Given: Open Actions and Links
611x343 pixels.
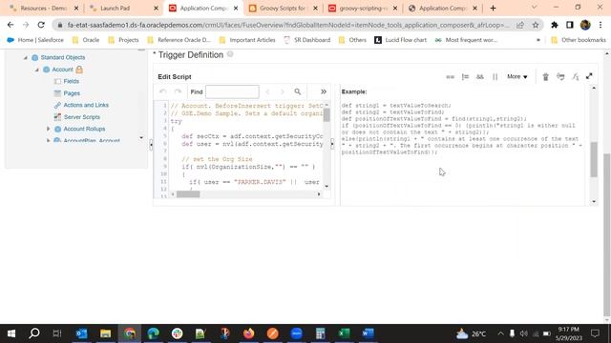Looking at the screenshot, I should coord(86,105).
